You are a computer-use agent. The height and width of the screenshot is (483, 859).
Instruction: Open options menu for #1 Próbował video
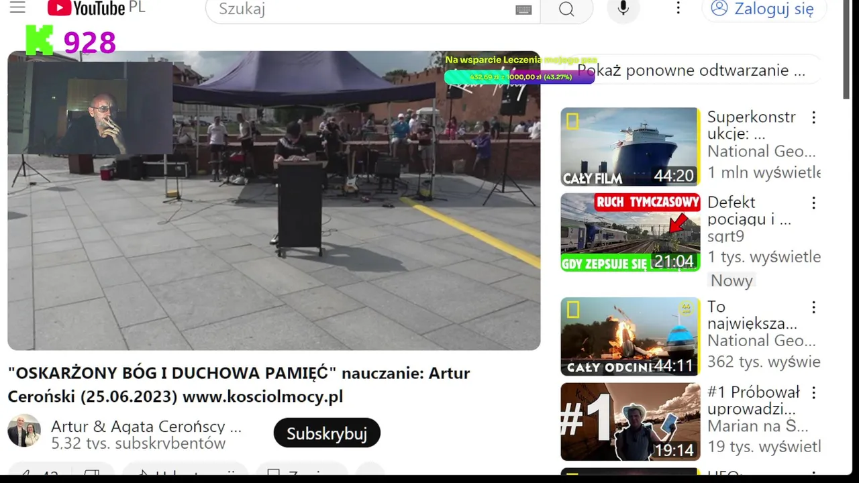coord(813,392)
